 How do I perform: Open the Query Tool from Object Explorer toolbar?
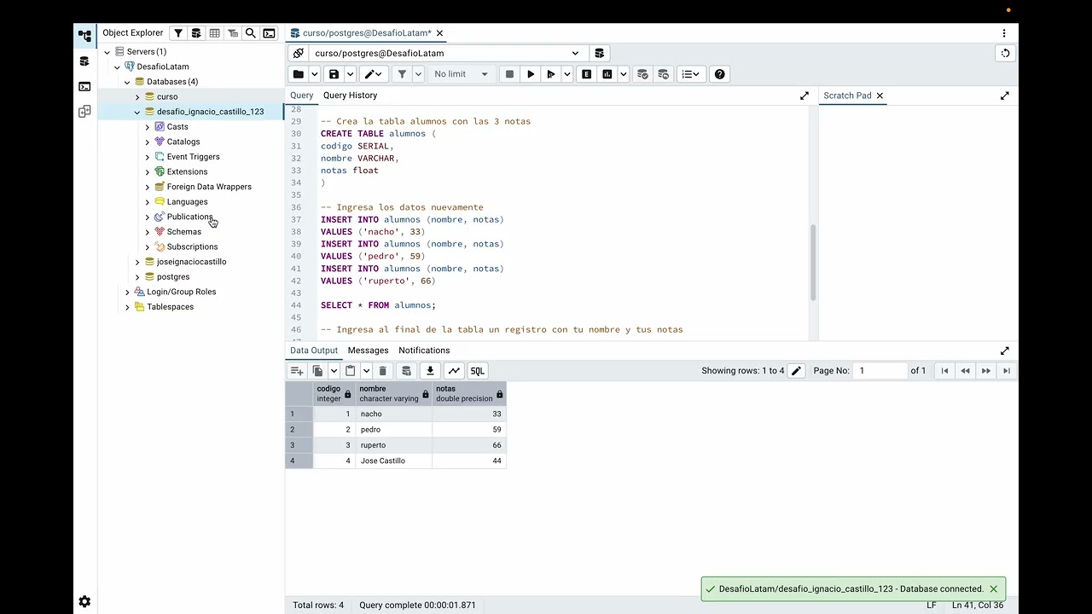point(196,33)
